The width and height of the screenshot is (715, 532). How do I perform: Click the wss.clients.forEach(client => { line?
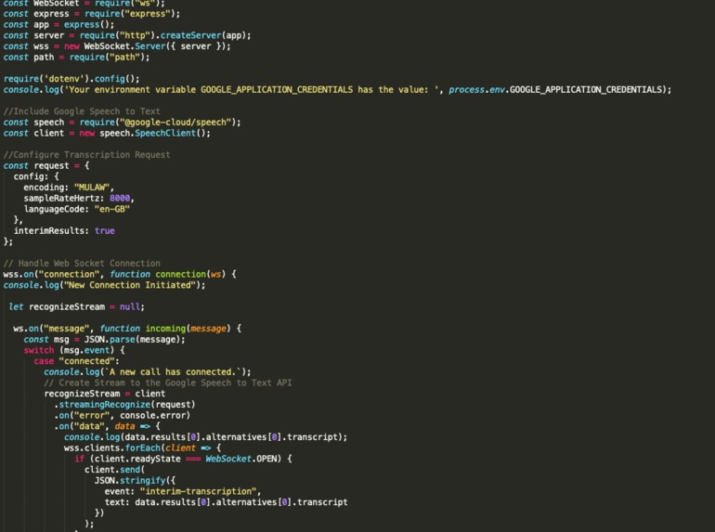pyautogui.click(x=142, y=448)
